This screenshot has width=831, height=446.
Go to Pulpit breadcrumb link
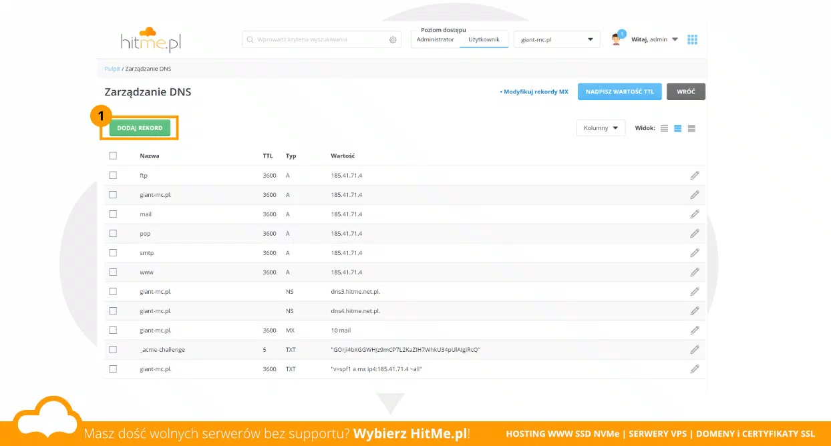click(112, 69)
